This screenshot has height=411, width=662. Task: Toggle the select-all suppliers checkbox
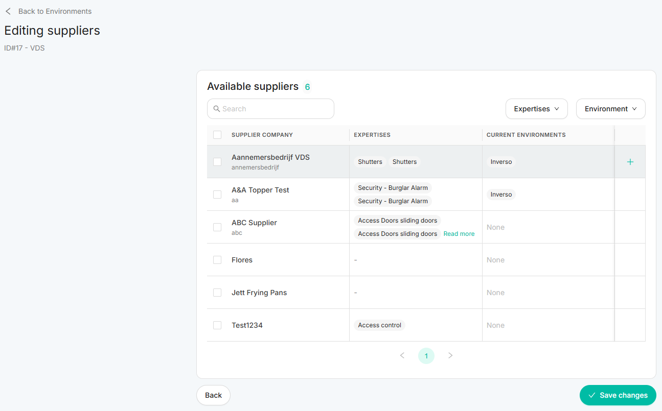[x=217, y=135]
